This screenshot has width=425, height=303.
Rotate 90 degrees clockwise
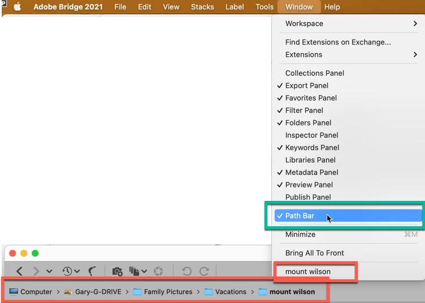pyautogui.click(x=204, y=271)
